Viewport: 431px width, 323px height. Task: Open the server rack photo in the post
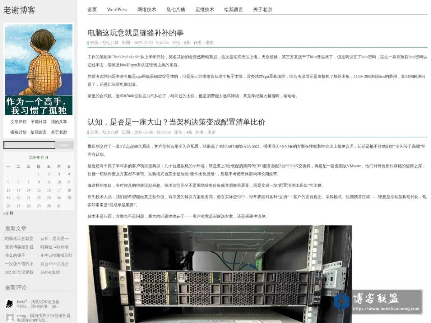(x=219, y=274)
